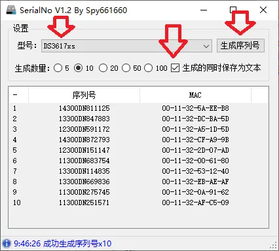Select serial number 1130ODN275745
Image resolution: width=279 pixels, height=251 pixels.
84,192
